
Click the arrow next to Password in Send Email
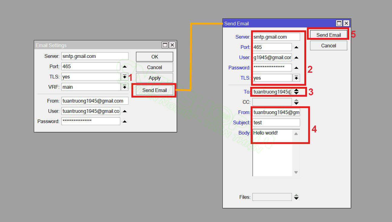296,68
